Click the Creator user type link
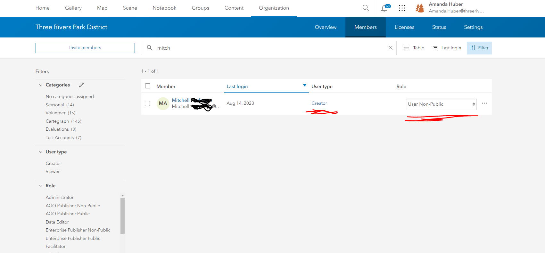 [319, 103]
